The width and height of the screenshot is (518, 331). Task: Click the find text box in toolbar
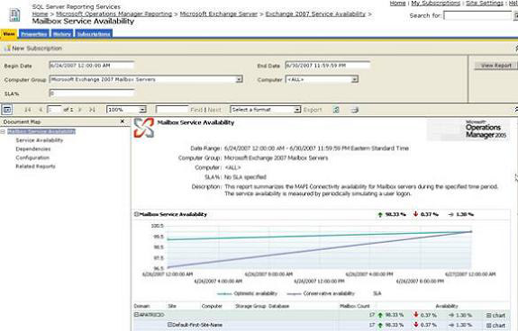[x=172, y=110]
